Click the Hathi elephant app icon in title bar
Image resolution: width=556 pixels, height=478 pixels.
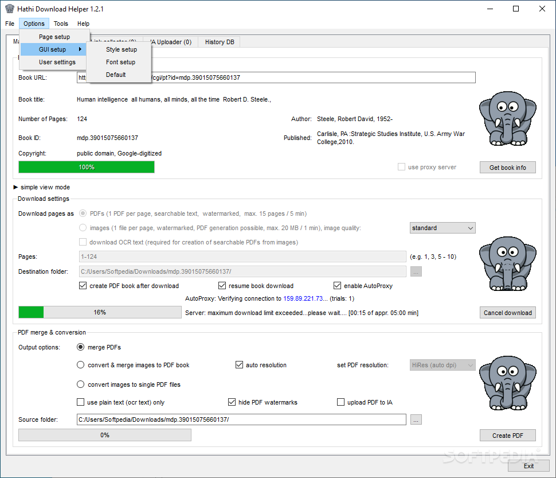click(10, 9)
